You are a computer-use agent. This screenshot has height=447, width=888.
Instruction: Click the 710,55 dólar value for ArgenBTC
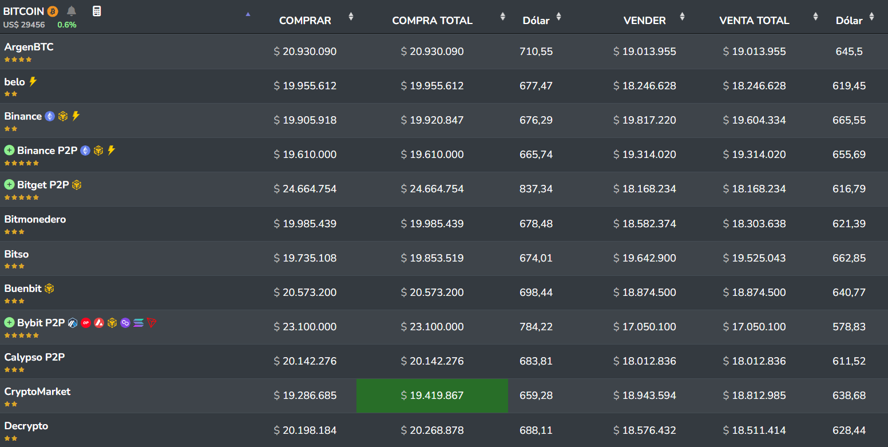click(536, 52)
